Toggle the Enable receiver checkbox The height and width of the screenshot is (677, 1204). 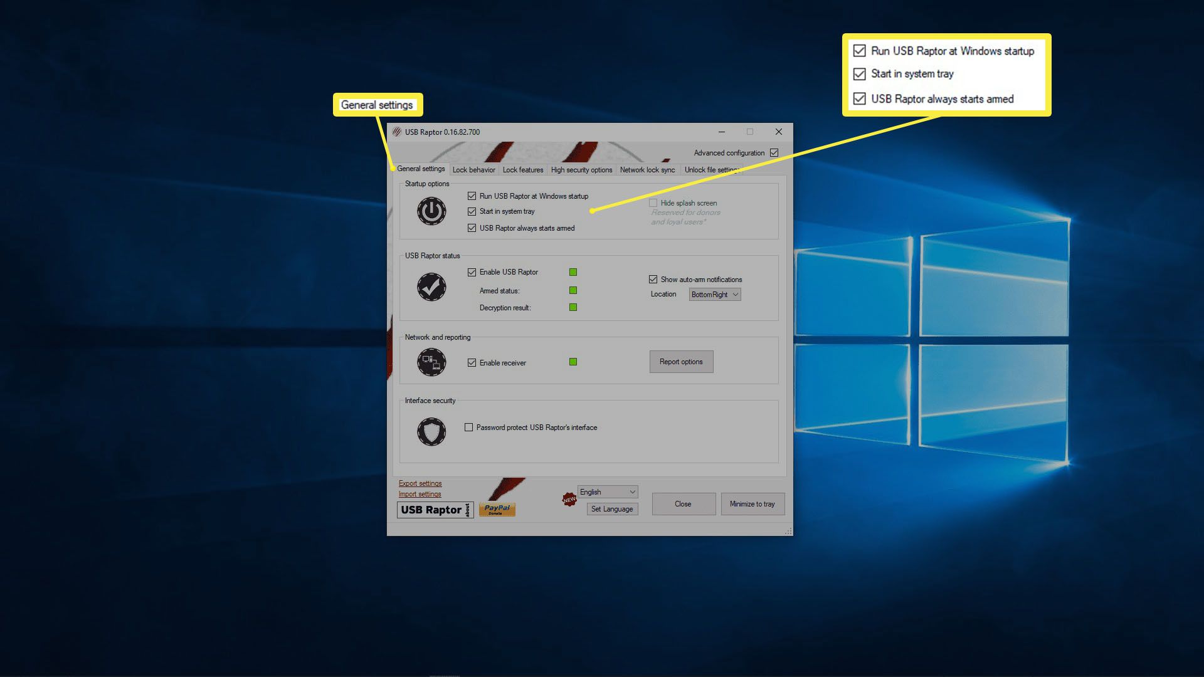point(472,363)
